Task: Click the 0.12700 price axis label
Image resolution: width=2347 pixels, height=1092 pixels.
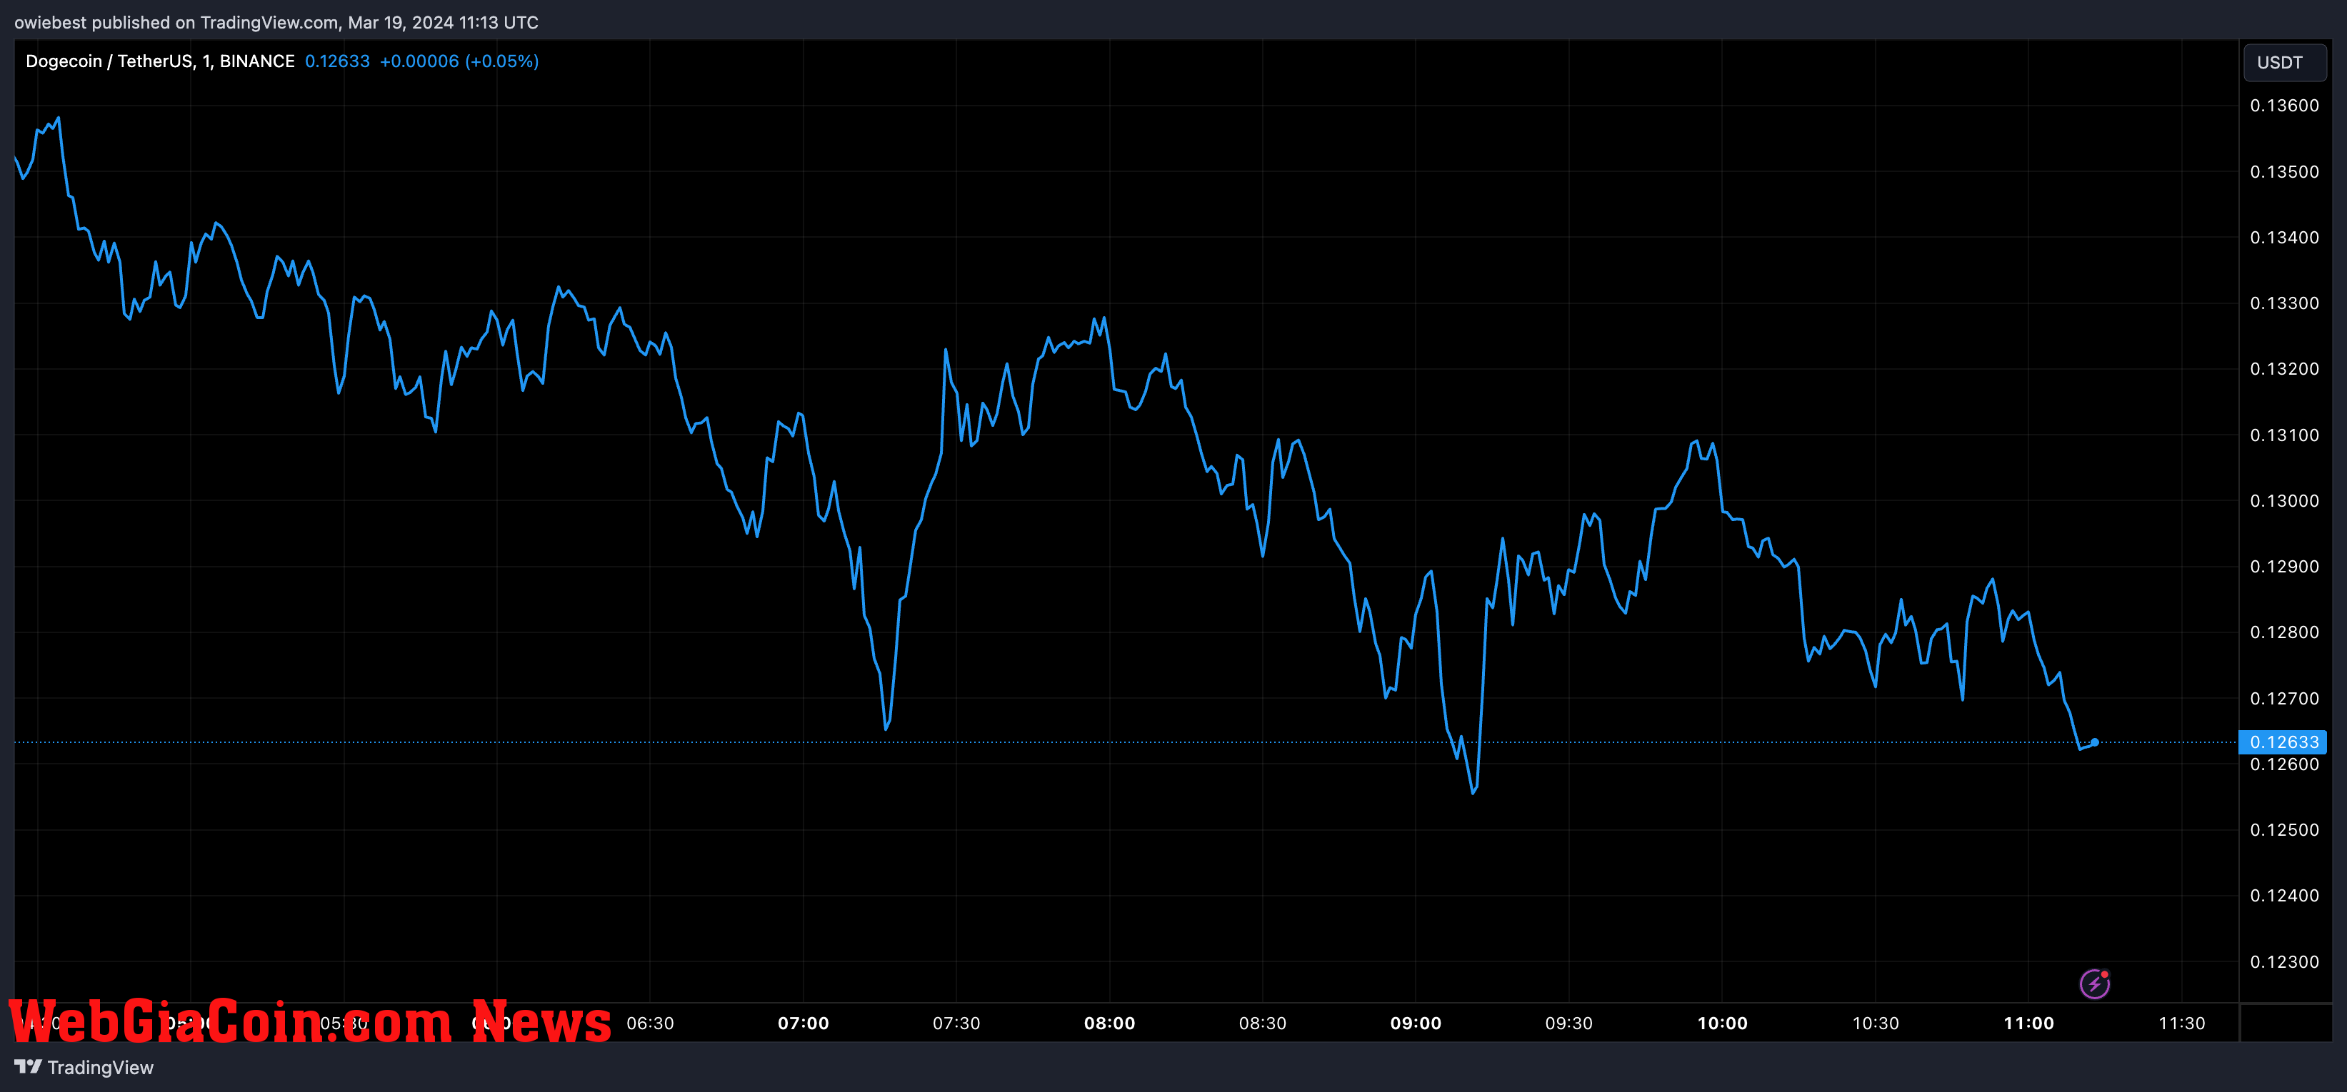Action: (2284, 697)
